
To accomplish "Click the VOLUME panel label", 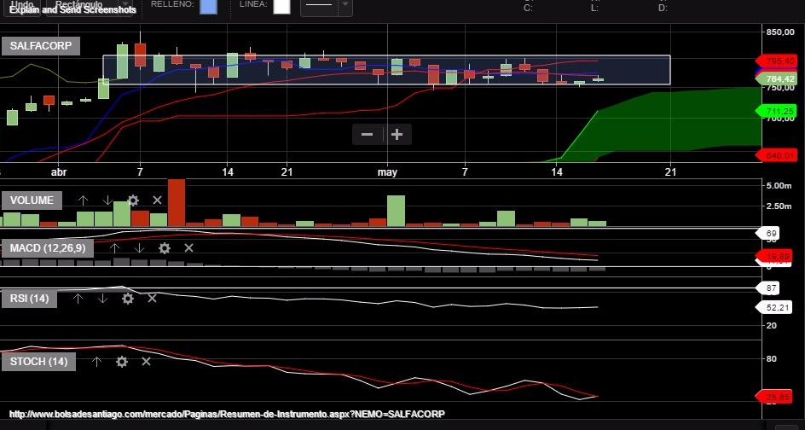I will coord(32,200).
